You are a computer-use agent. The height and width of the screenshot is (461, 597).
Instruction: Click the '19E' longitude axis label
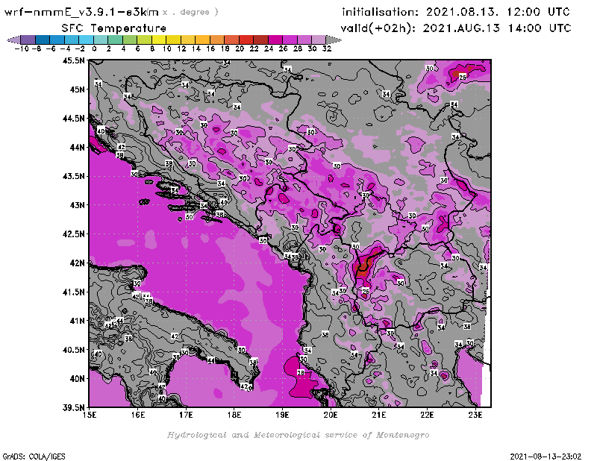pyautogui.click(x=282, y=415)
